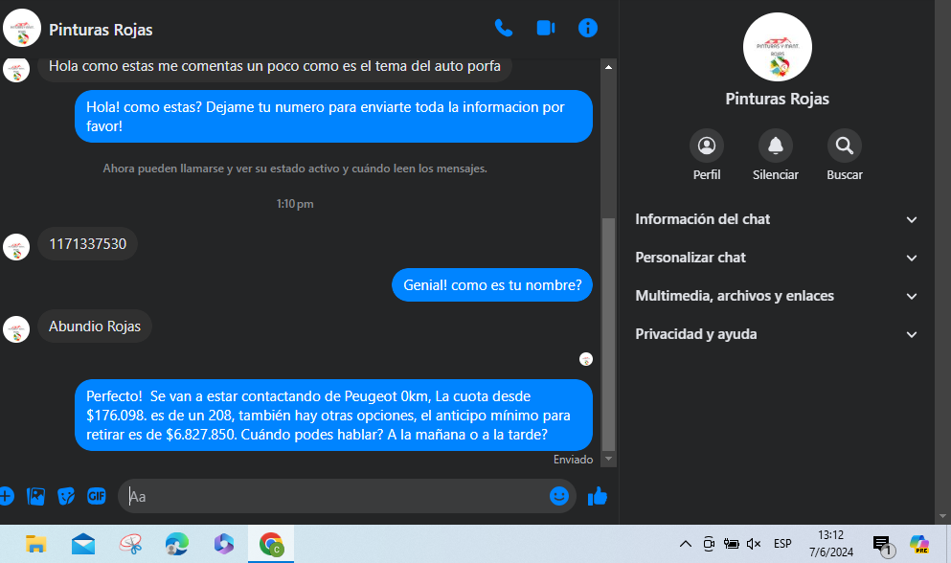
Task: Click the Hola! como estas? Dejame tu numero bubble
Action: [333, 117]
